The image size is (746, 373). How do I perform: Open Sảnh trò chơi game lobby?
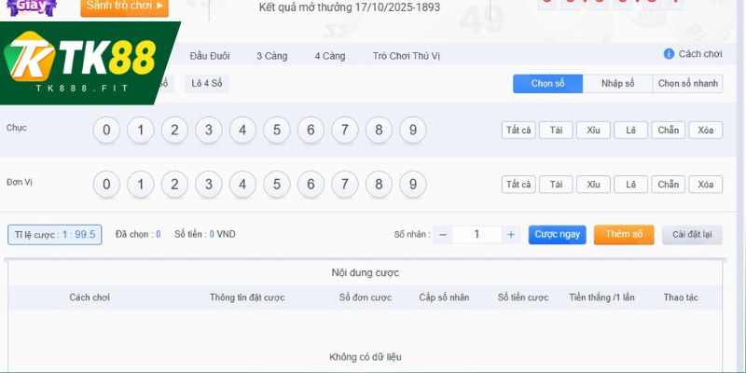(124, 7)
